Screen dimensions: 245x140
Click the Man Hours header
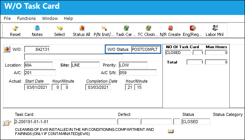(216, 47)
